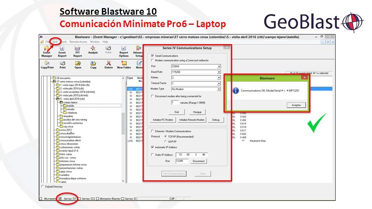Click Initialize PC Modem button

(163, 120)
